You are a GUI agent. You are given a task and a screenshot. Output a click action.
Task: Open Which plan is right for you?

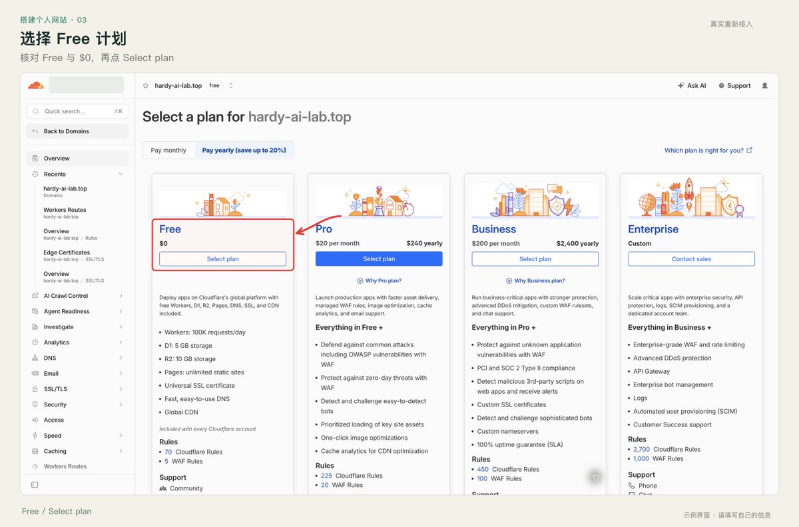(708, 151)
